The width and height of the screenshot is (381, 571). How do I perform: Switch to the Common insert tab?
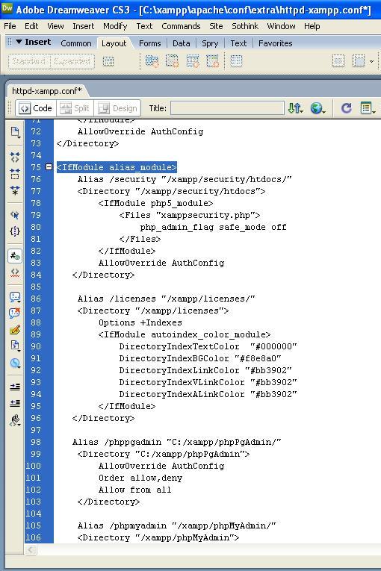click(x=76, y=43)
